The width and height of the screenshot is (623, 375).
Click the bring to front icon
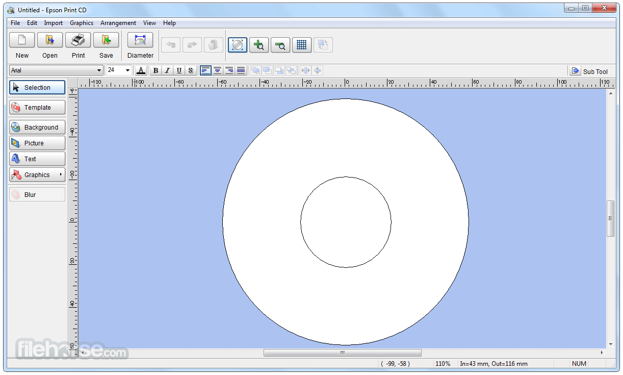[x=255, y=70]
